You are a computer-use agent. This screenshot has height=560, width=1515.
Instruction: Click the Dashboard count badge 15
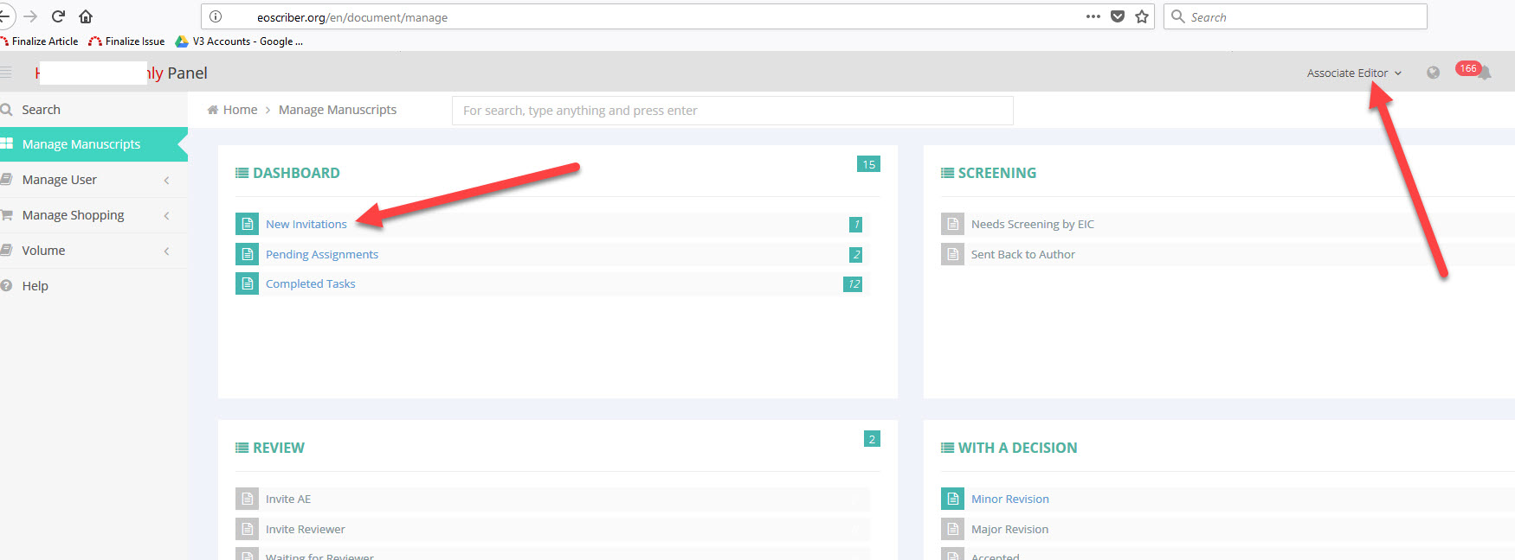[868, 164]
